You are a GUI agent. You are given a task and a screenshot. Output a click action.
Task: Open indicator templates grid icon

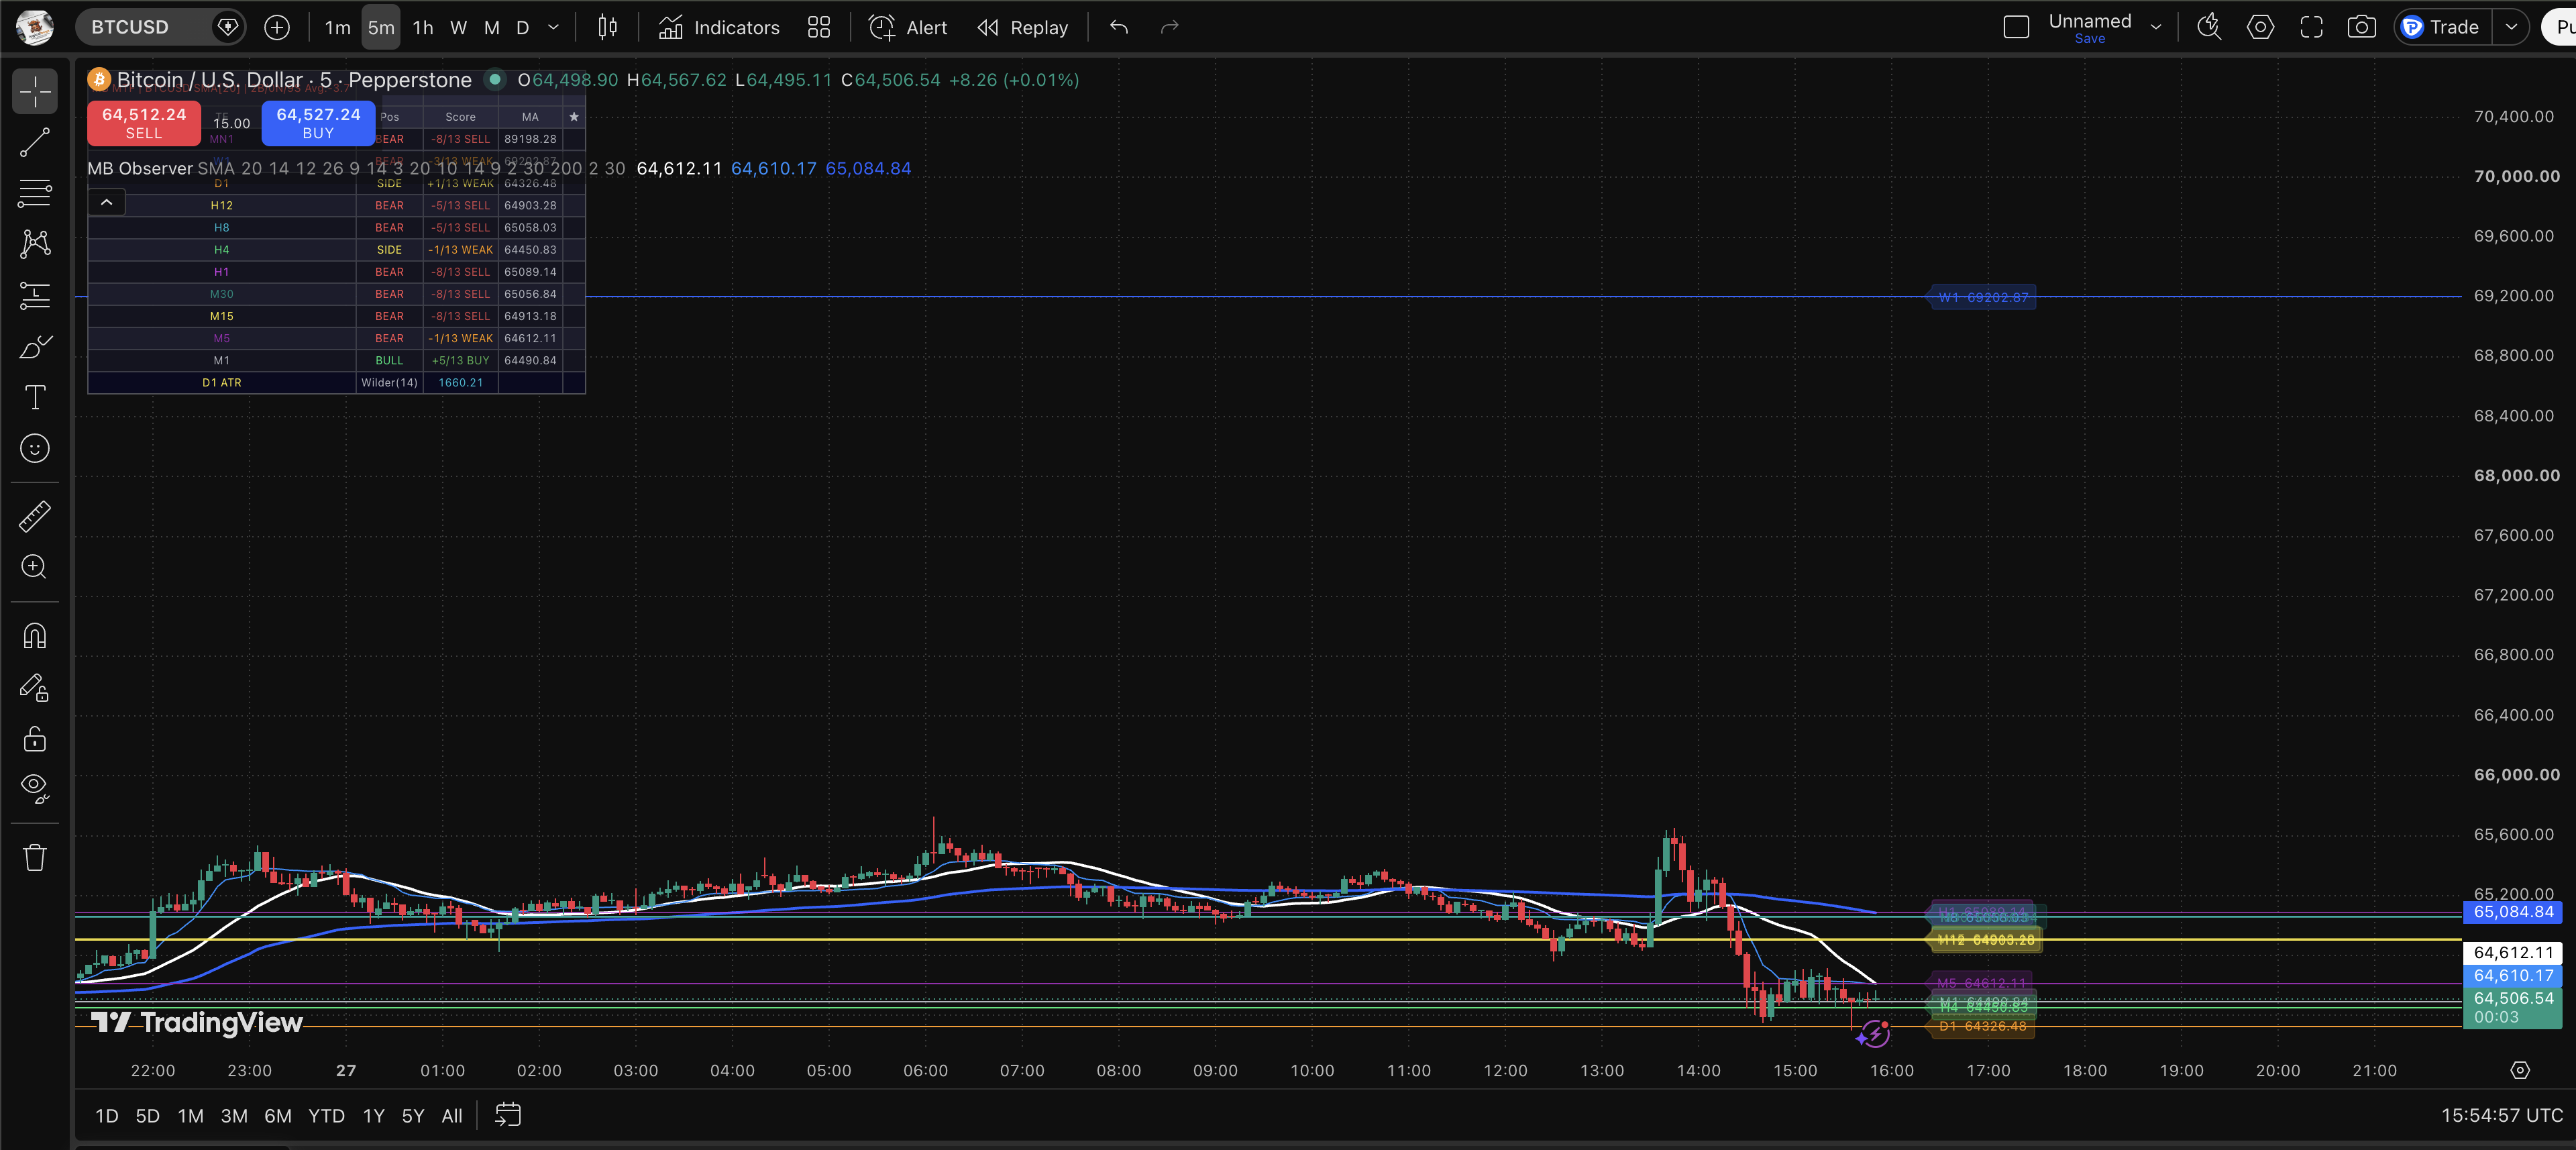pos(819,27)
